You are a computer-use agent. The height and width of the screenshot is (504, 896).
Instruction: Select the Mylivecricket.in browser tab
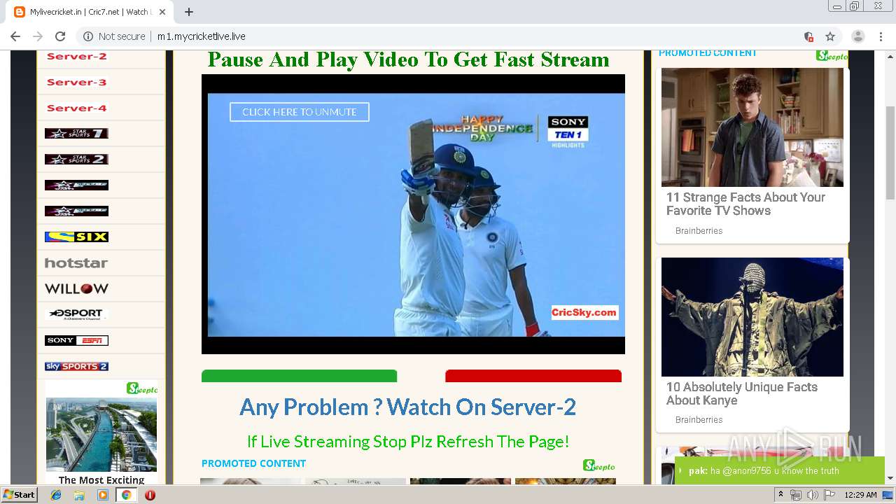click(x=90, y=12)
